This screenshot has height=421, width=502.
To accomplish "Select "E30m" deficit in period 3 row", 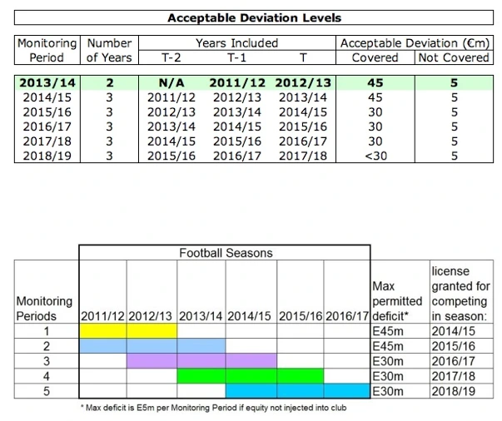I will coord(388,361).
